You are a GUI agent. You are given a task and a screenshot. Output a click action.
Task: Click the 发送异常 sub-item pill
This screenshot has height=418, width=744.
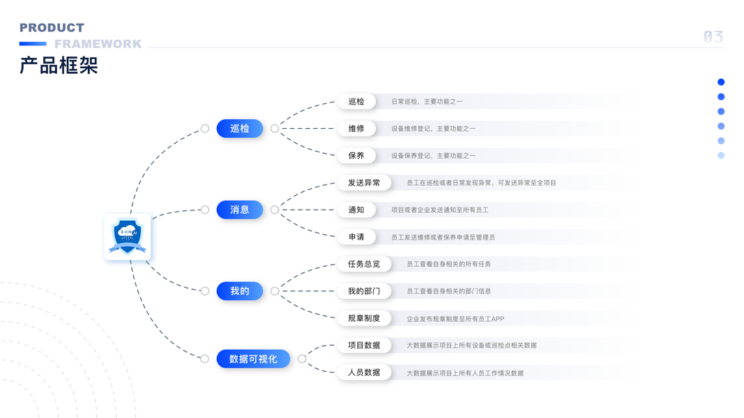(364, 183)
